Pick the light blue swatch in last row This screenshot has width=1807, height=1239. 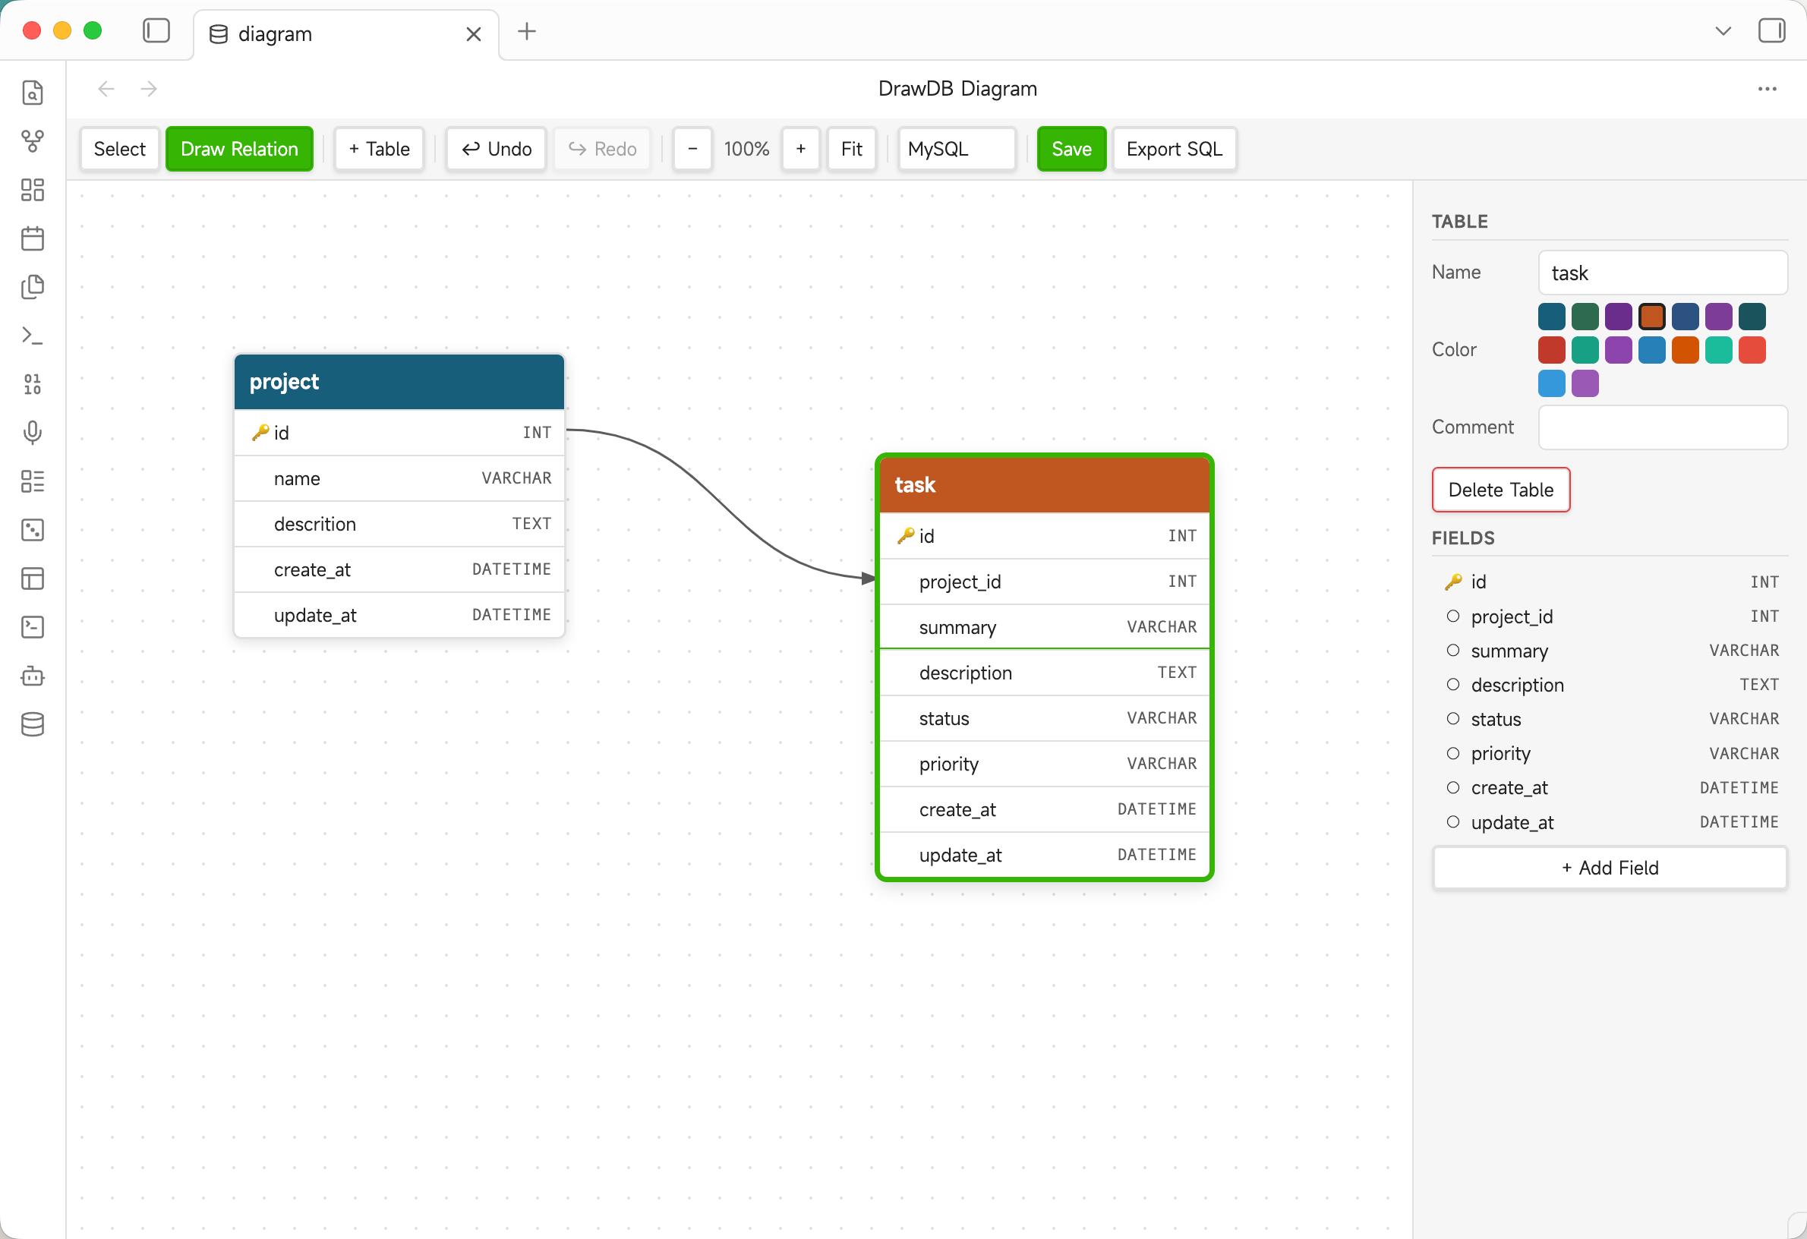pos(1551,383)
